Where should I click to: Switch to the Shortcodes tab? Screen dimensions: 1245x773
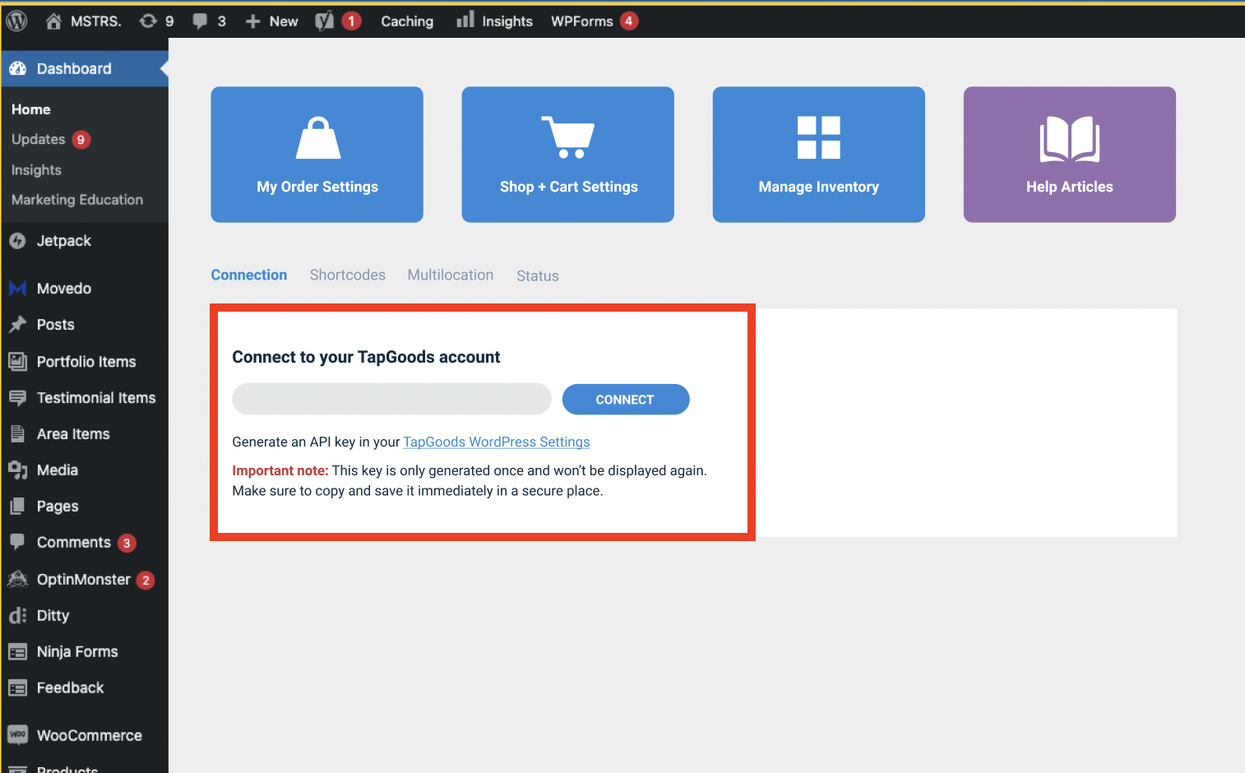(348, 275)
